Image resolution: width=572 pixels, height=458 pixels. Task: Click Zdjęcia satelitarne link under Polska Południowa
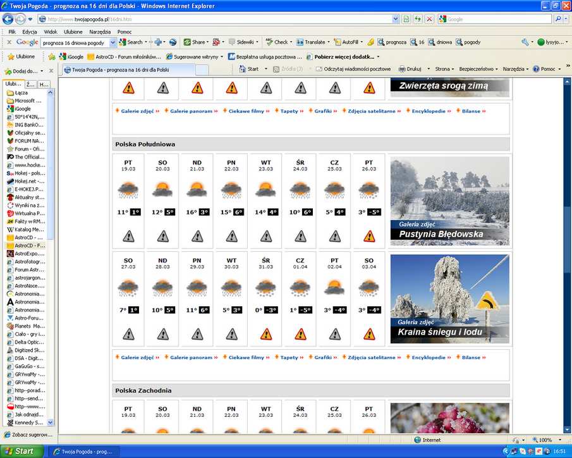click(x=372, y=357)
